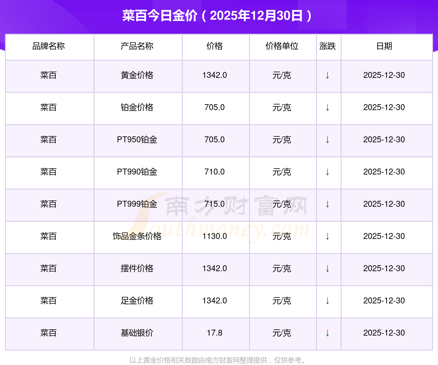Click the 1342.0 price for 黄金价格
Viewport: 438px width, 365px height.
coord(215,75)
